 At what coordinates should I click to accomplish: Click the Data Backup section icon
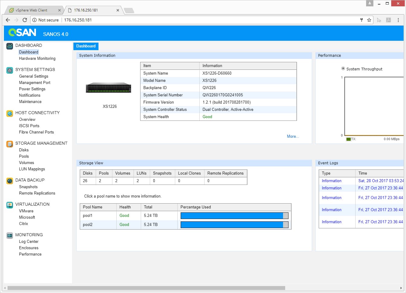click(10, 181)
